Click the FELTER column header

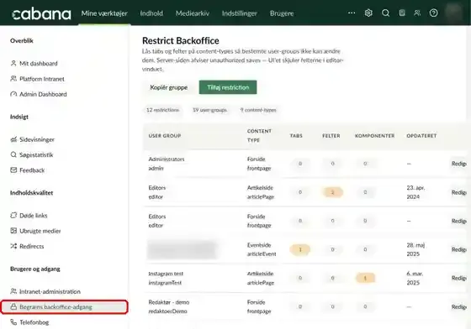(x=331, y=136)
